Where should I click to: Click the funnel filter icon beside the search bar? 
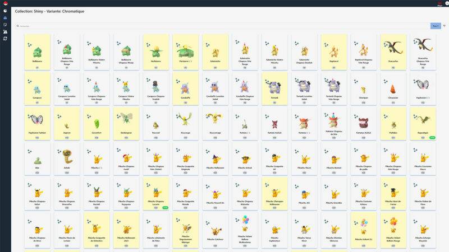tap(445, 26)
